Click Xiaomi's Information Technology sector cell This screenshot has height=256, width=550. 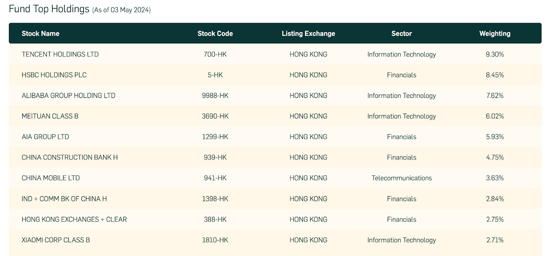[401, 240]
